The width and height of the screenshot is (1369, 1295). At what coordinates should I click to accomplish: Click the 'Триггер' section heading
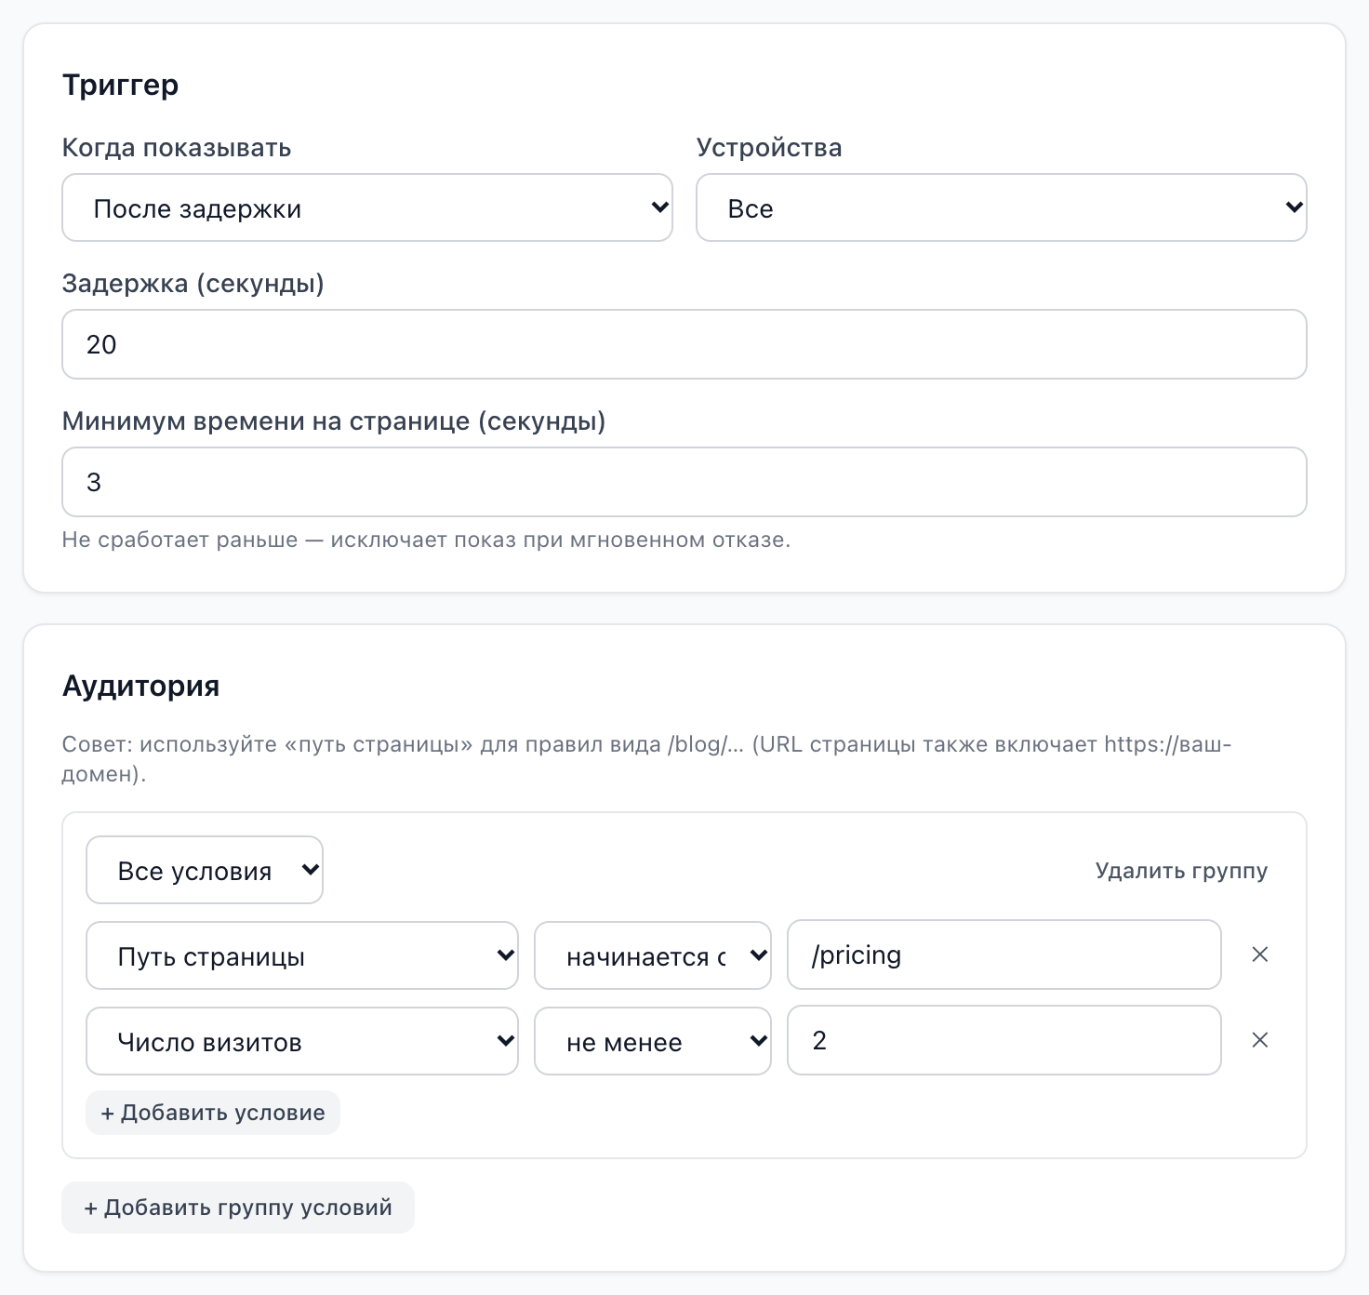[x=121, y=85]
